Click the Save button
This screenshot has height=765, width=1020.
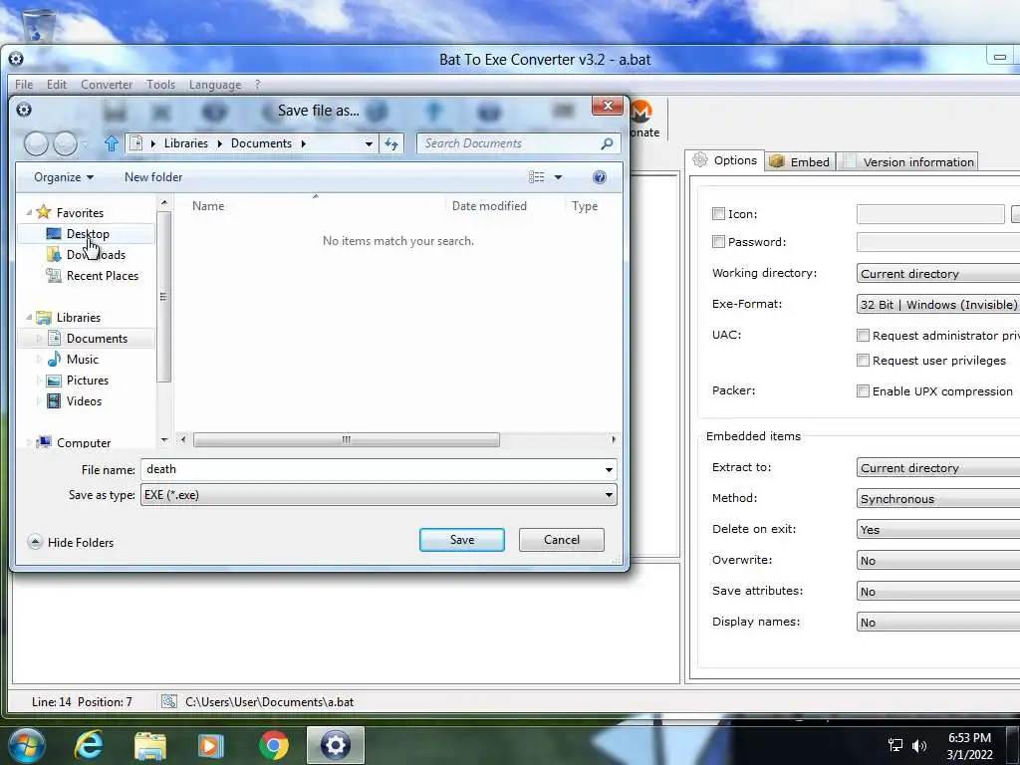pos(462,539)
